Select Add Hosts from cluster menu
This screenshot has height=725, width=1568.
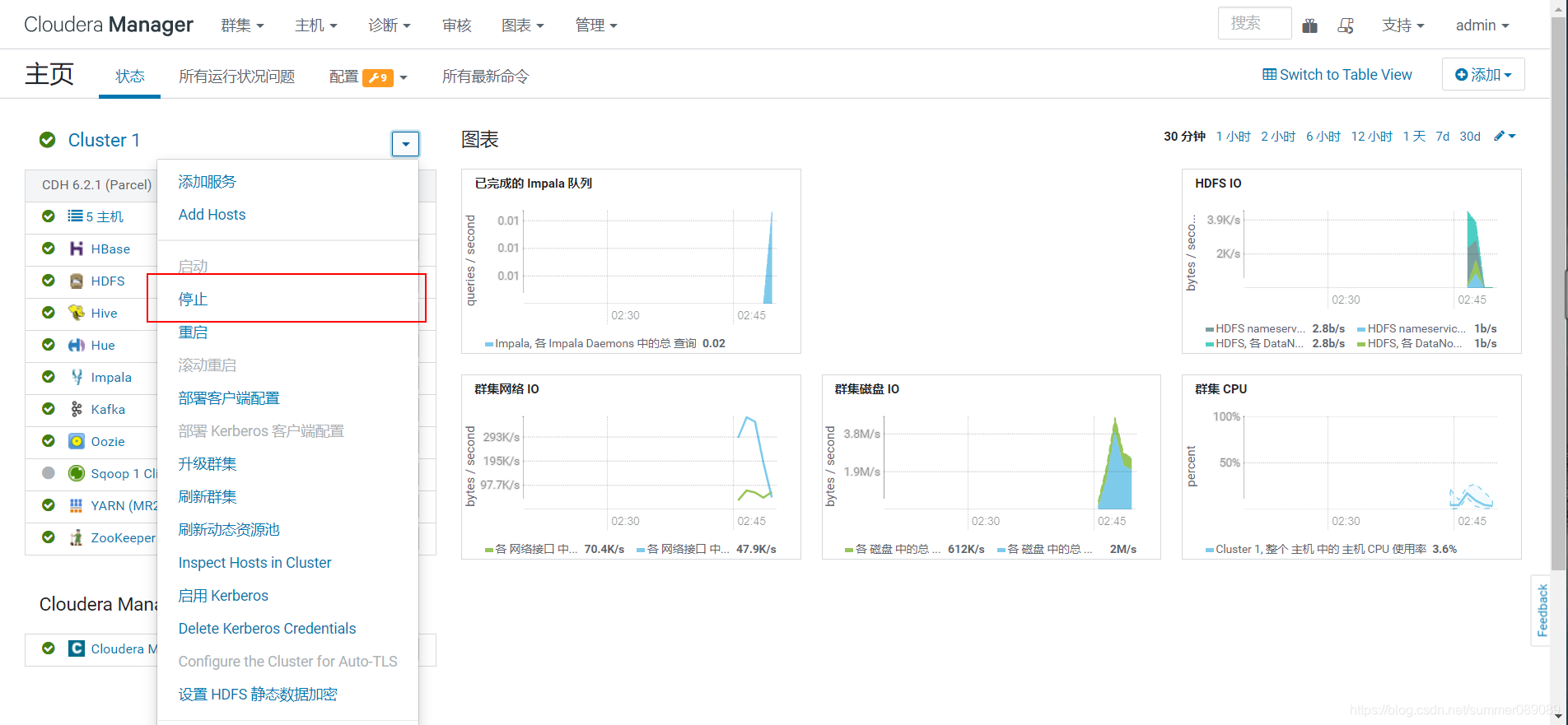point(212,215)
